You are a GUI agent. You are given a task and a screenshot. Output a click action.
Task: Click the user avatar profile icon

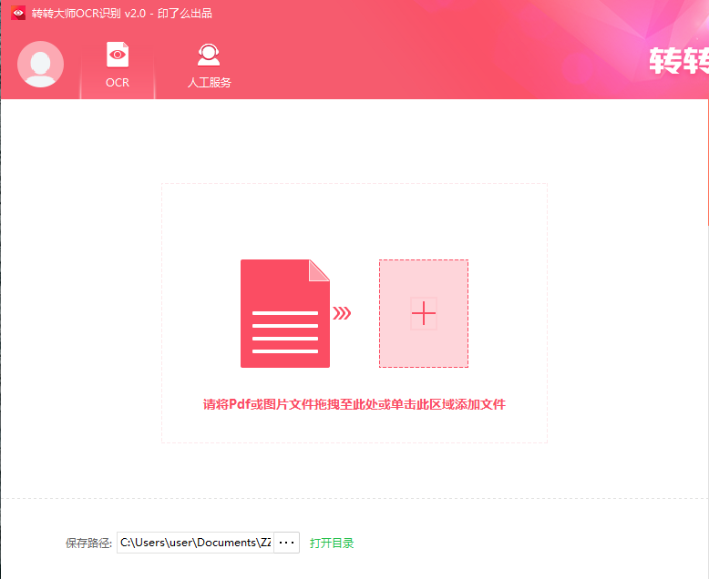point(40,65)
